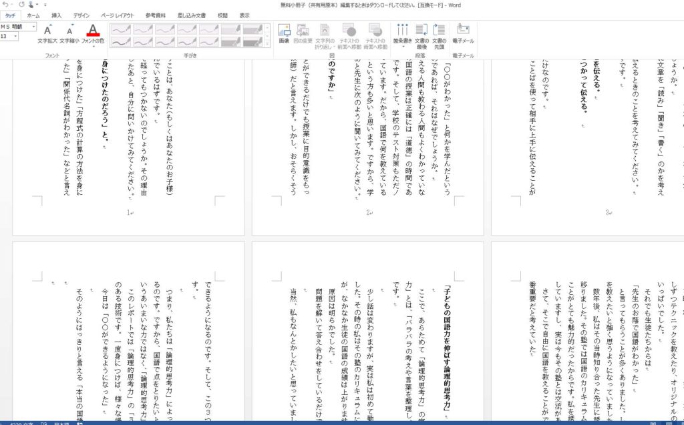Switch to the ホーム tab
The height and width of the screenshot is (425, 684).
tap(33, 15)
